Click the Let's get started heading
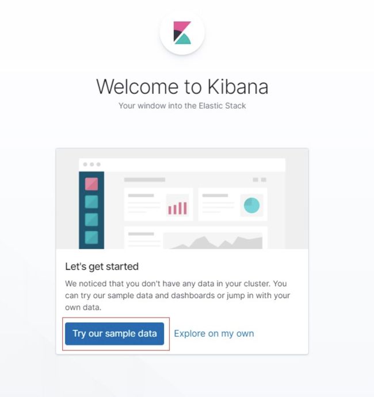Screen dimensions: 374x397 click(x=102, y=267)
